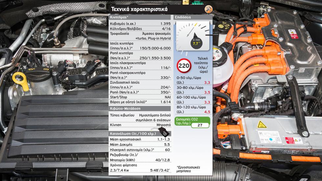Click the Επιδόσεις section header
Viewport: 322px width, 181px height.
click(x=193, y=17)
